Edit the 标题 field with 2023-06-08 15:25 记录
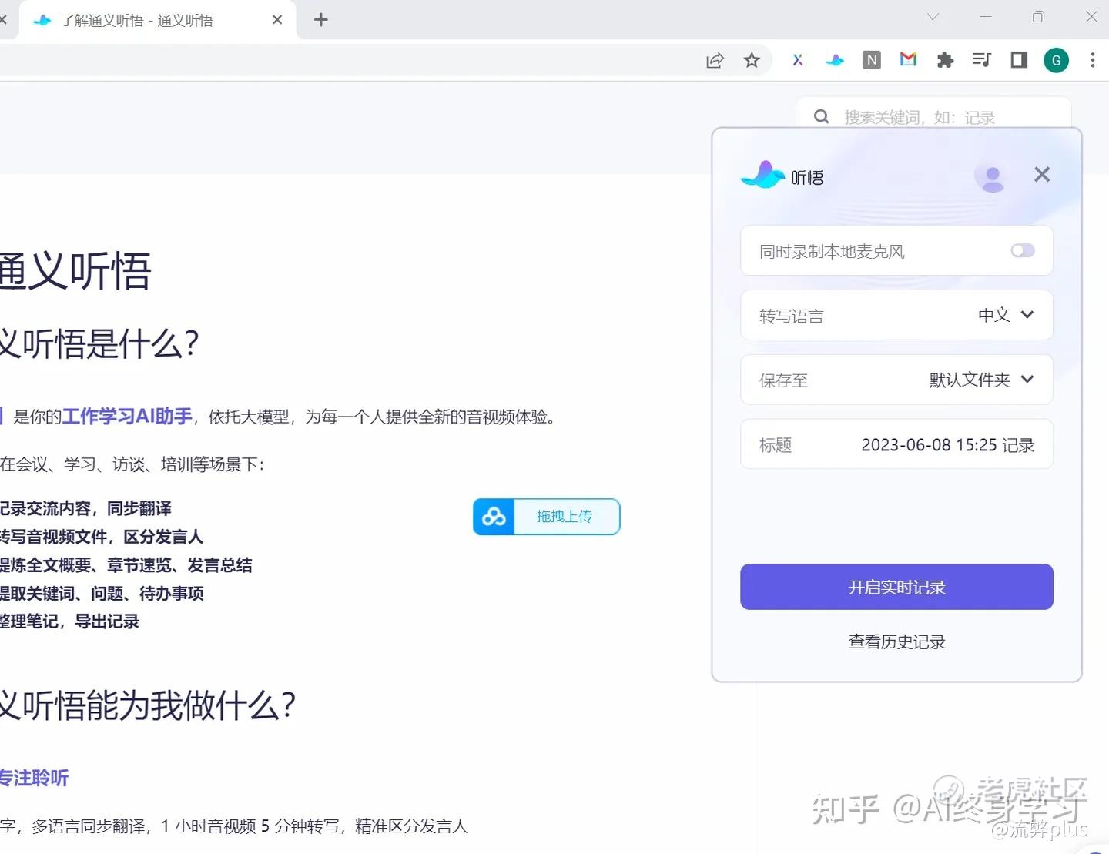The width and height of the screenshot is (1109, 854). (x=896, y=444)
